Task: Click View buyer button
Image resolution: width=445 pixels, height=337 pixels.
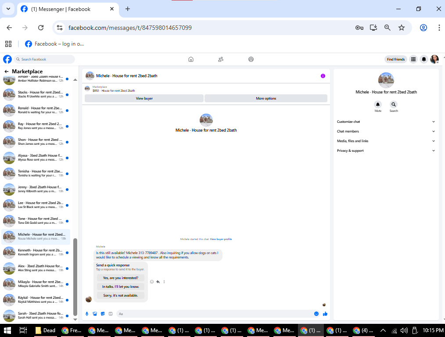Action: [144, 98]
